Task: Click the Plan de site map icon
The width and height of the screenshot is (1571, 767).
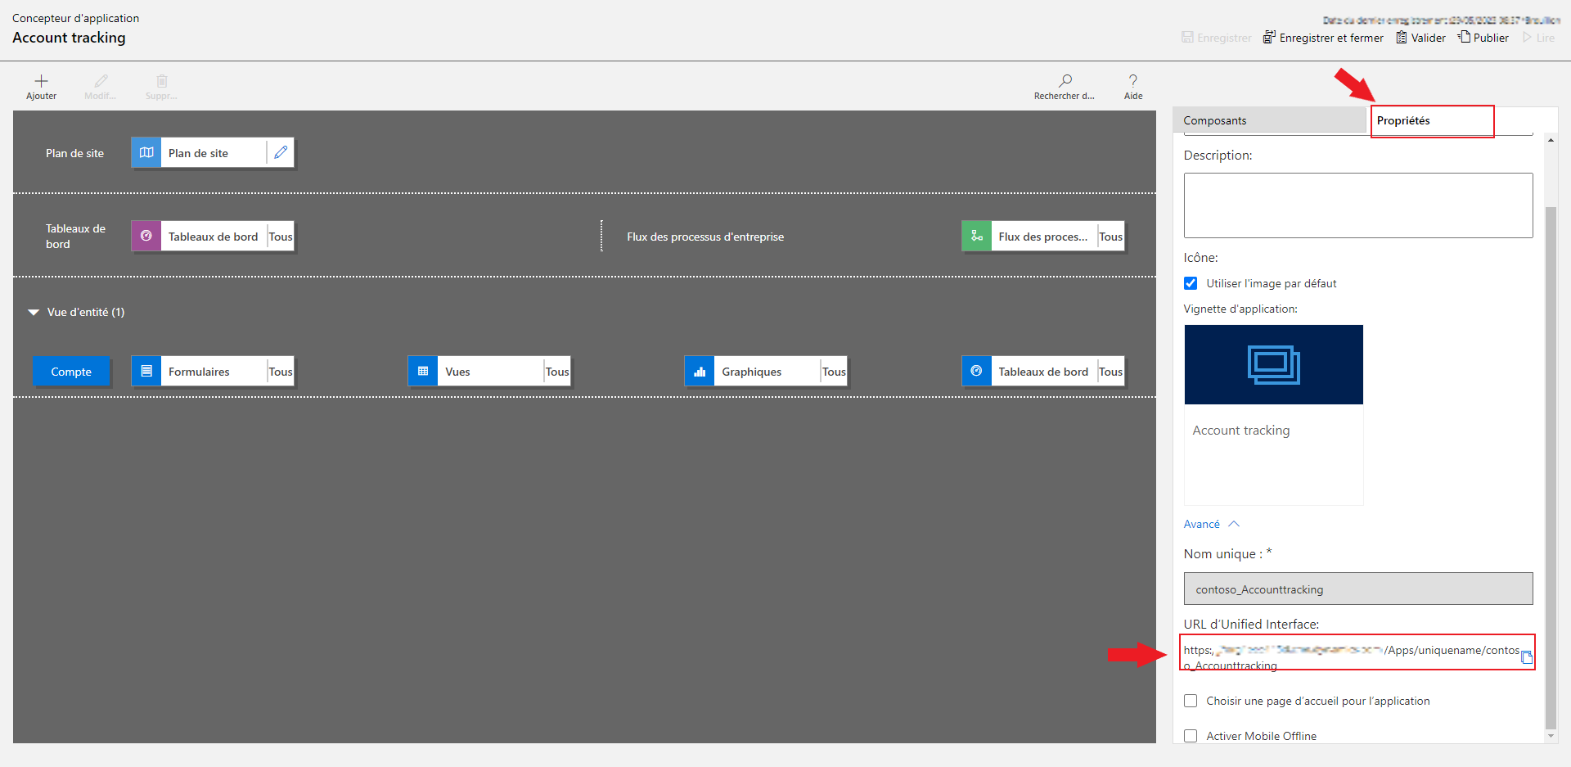Action: (x=146, y=152)
